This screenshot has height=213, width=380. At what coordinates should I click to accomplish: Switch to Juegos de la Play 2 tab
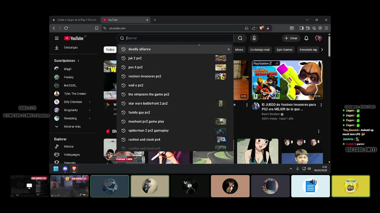point(75,20)
